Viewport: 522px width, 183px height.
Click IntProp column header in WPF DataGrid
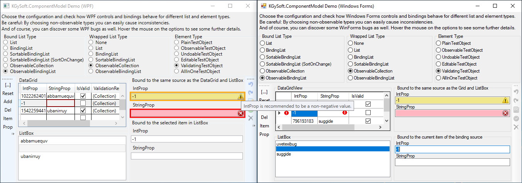pyautogui.click(x=33, y=88)
